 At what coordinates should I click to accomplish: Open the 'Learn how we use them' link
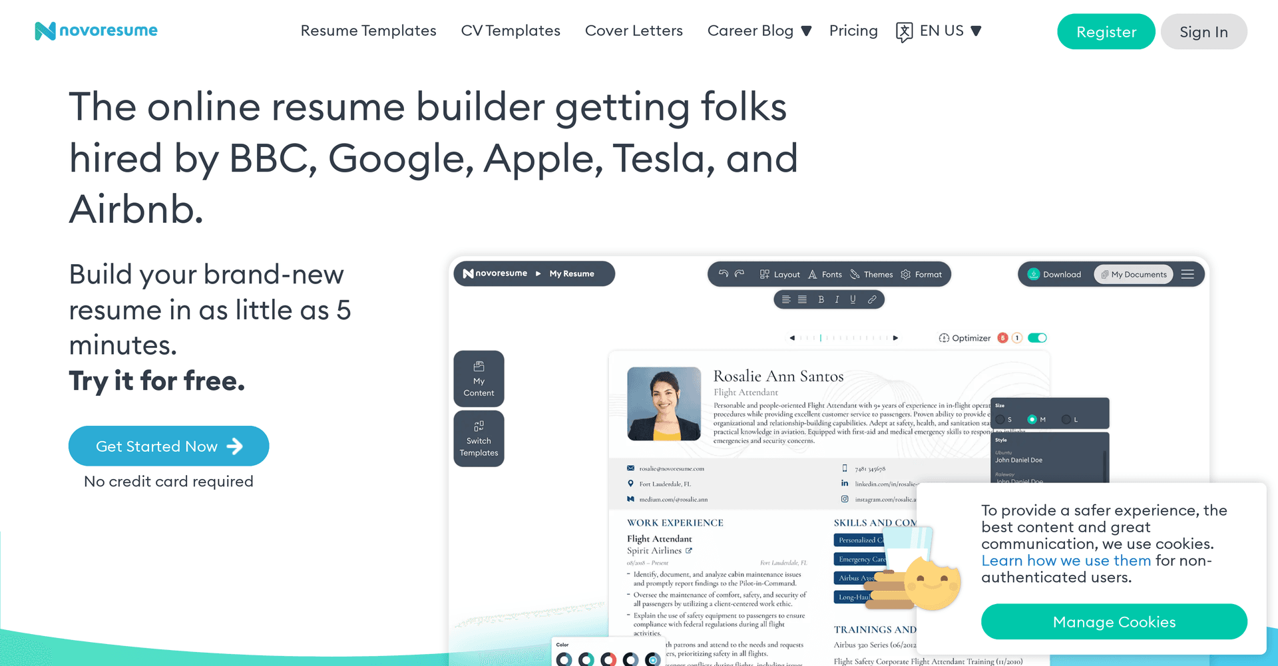click(x=1066, y=560)
